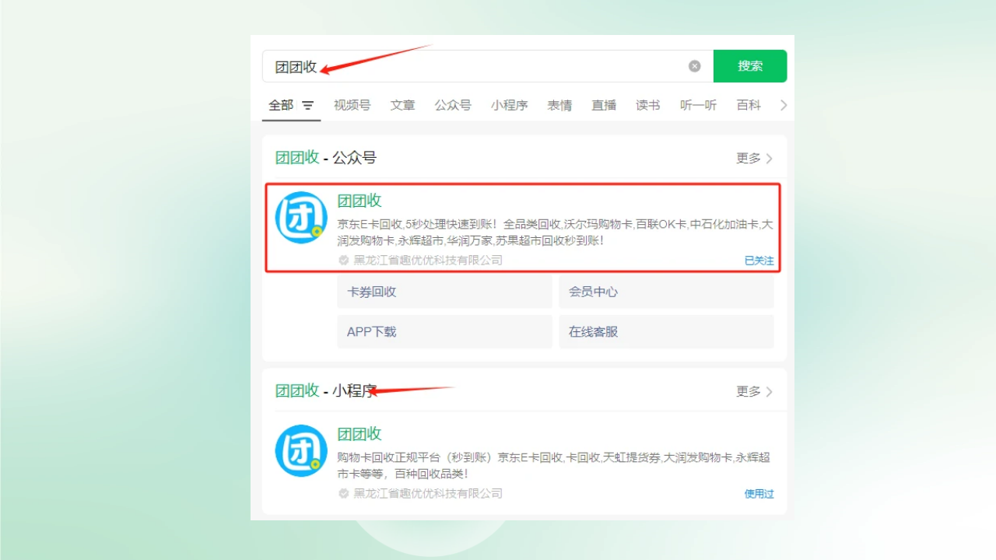
Task: Click the 京东E卡回收,5秒处理 description text
Action: (555, 232)
